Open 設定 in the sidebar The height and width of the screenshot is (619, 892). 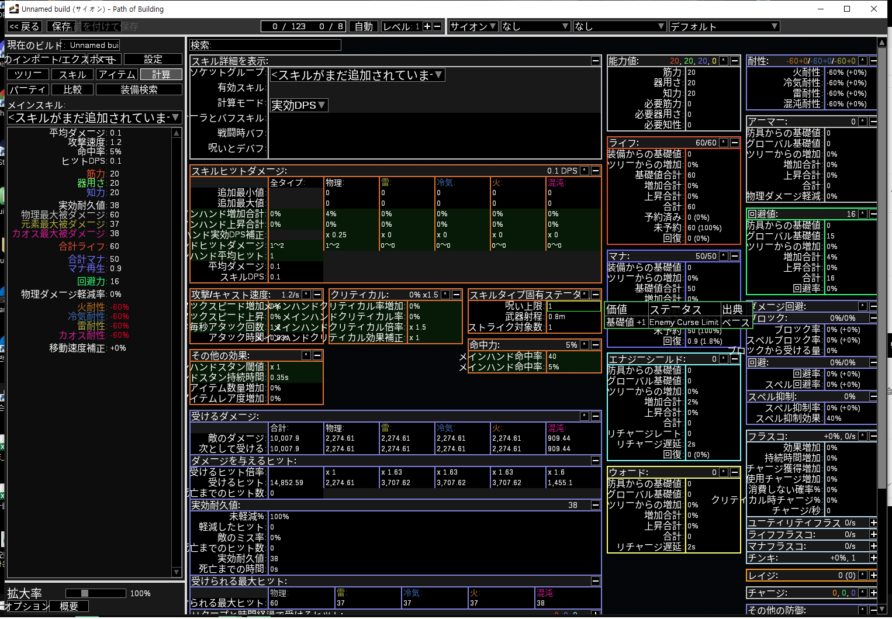[x=153, y=59]
